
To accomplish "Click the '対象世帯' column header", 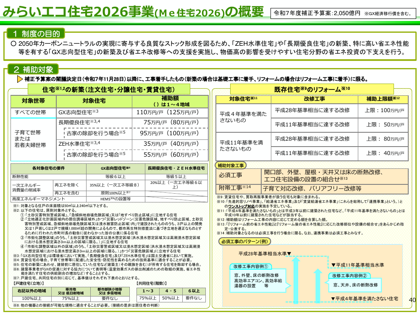I will pos(34,101).
